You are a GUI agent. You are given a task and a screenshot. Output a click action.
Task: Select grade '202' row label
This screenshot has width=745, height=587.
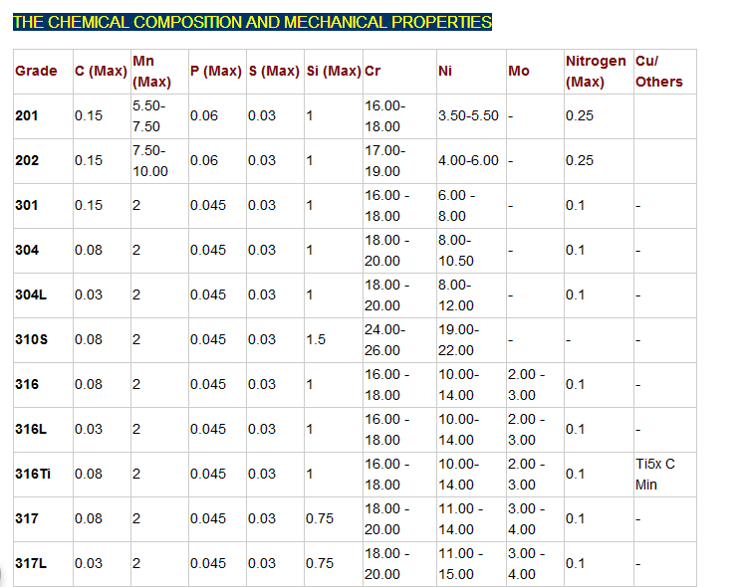click(x=27, y=160)
